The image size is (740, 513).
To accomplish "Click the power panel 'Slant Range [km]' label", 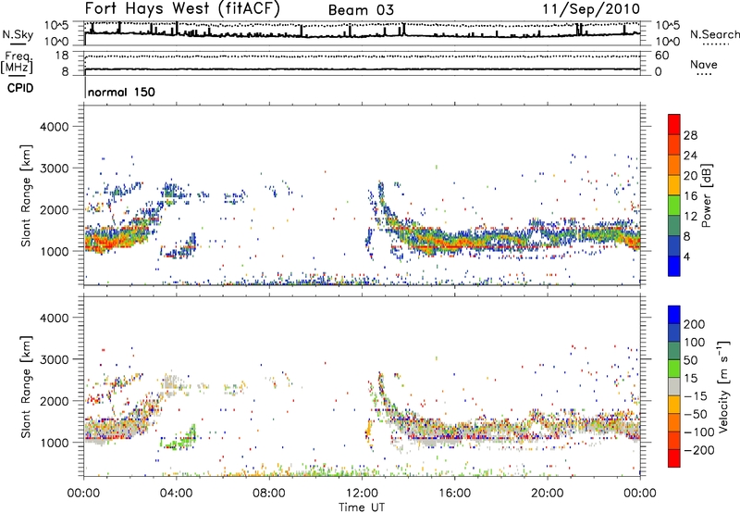I will 26,195.
